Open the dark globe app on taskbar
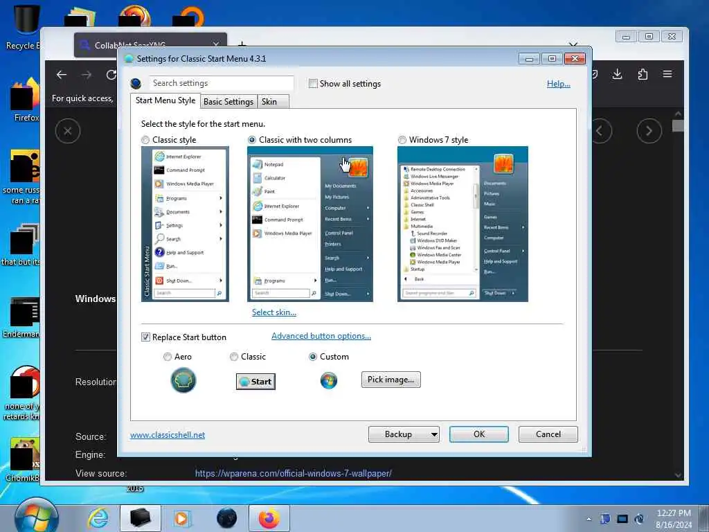The image size is (709, 532). [226, 518]
